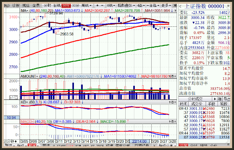
Task: Click the skip-to-end arrow icon in toolbar
Action: [175, 5]
